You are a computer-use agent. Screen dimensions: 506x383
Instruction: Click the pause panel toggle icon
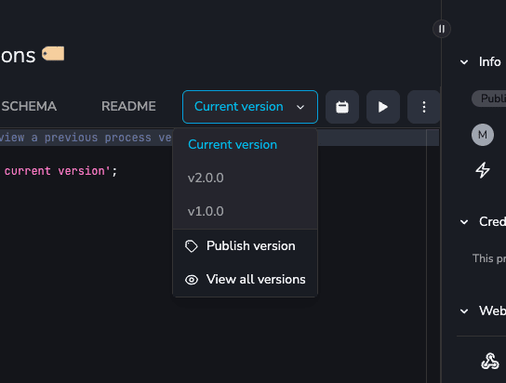coord(442,29)
